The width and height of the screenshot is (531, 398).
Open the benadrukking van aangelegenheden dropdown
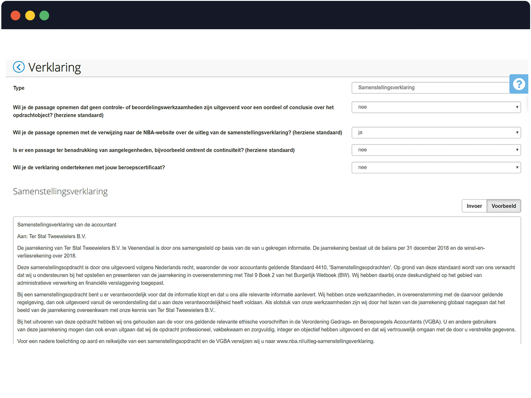436,150
